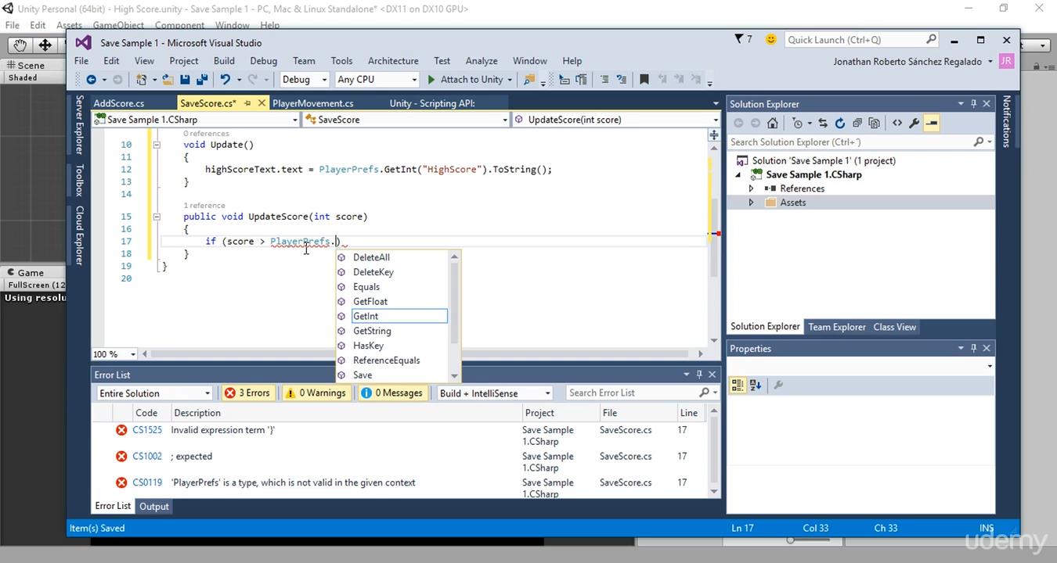The height and width of the screenshot is (563, 1057).
Task: Open the Debug configuration dropdown
Action: pos(305,79)
